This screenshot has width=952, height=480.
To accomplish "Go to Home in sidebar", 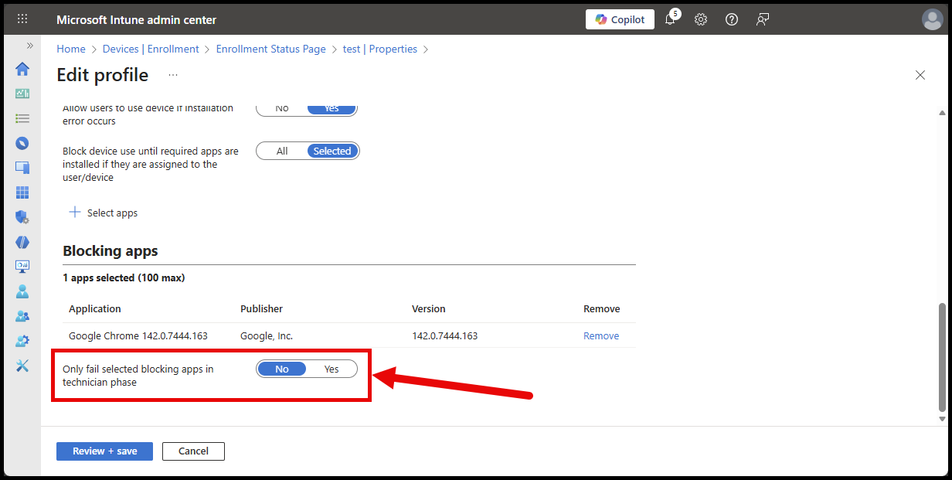I will point(22,69).
